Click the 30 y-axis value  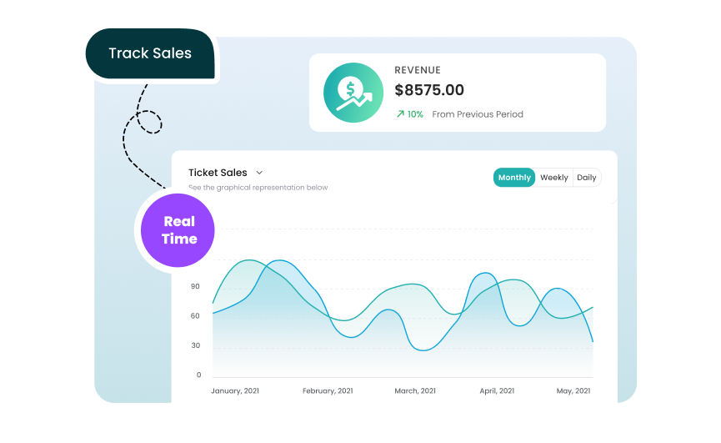point(195,345)
